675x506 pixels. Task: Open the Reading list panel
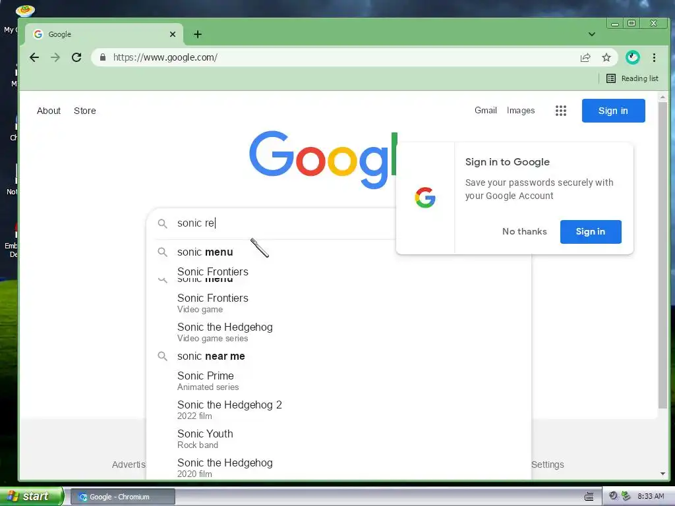632,78
